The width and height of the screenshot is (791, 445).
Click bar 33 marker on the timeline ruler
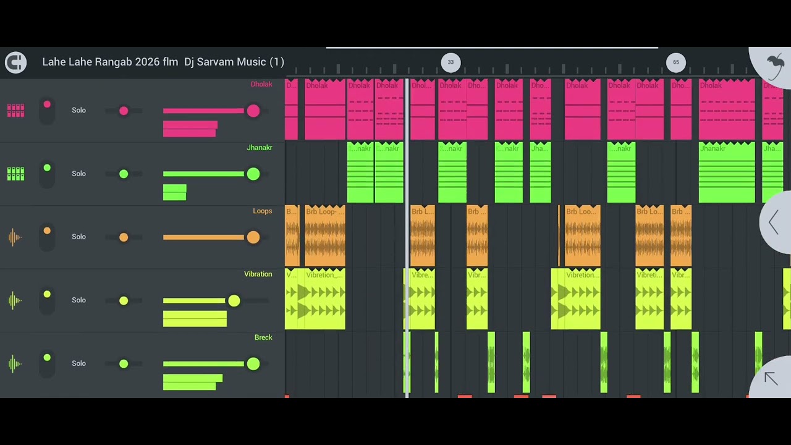(x=450, y=62)
